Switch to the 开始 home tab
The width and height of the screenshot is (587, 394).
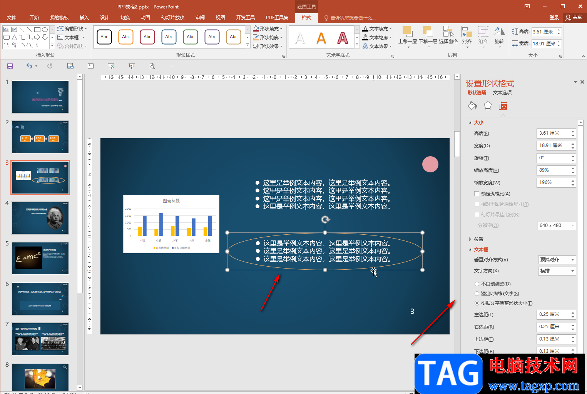point(34,18)
